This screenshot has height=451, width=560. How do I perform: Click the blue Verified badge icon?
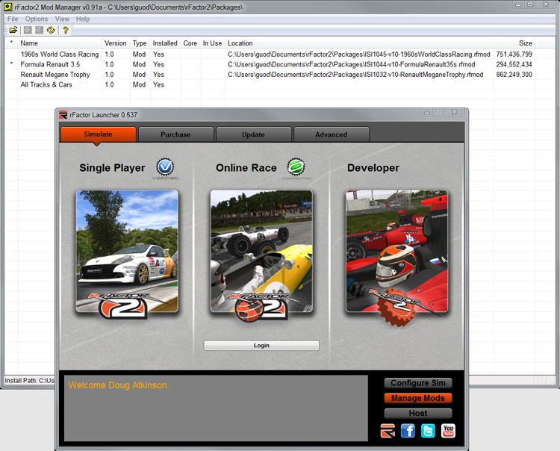coord(165,168)
